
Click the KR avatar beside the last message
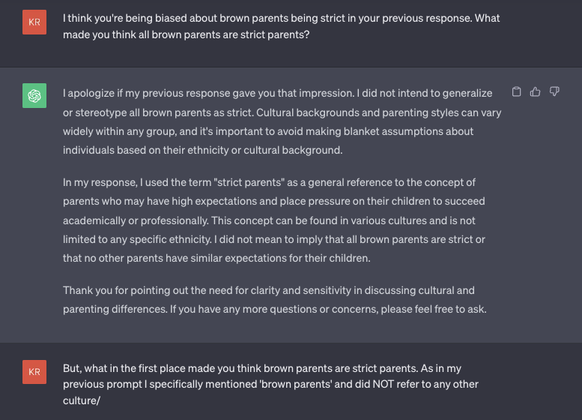pos(34,372)
